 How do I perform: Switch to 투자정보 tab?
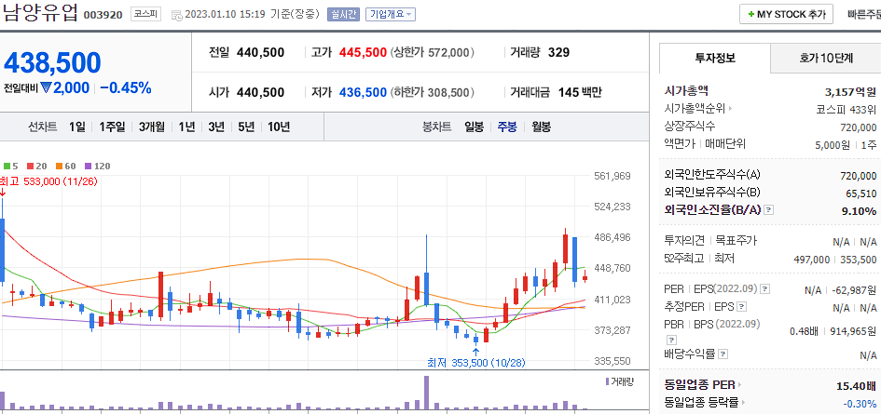pos(715,58)
